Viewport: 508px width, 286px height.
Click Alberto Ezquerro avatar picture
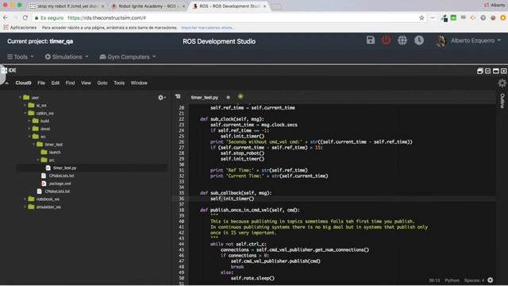tap(441, 41)
